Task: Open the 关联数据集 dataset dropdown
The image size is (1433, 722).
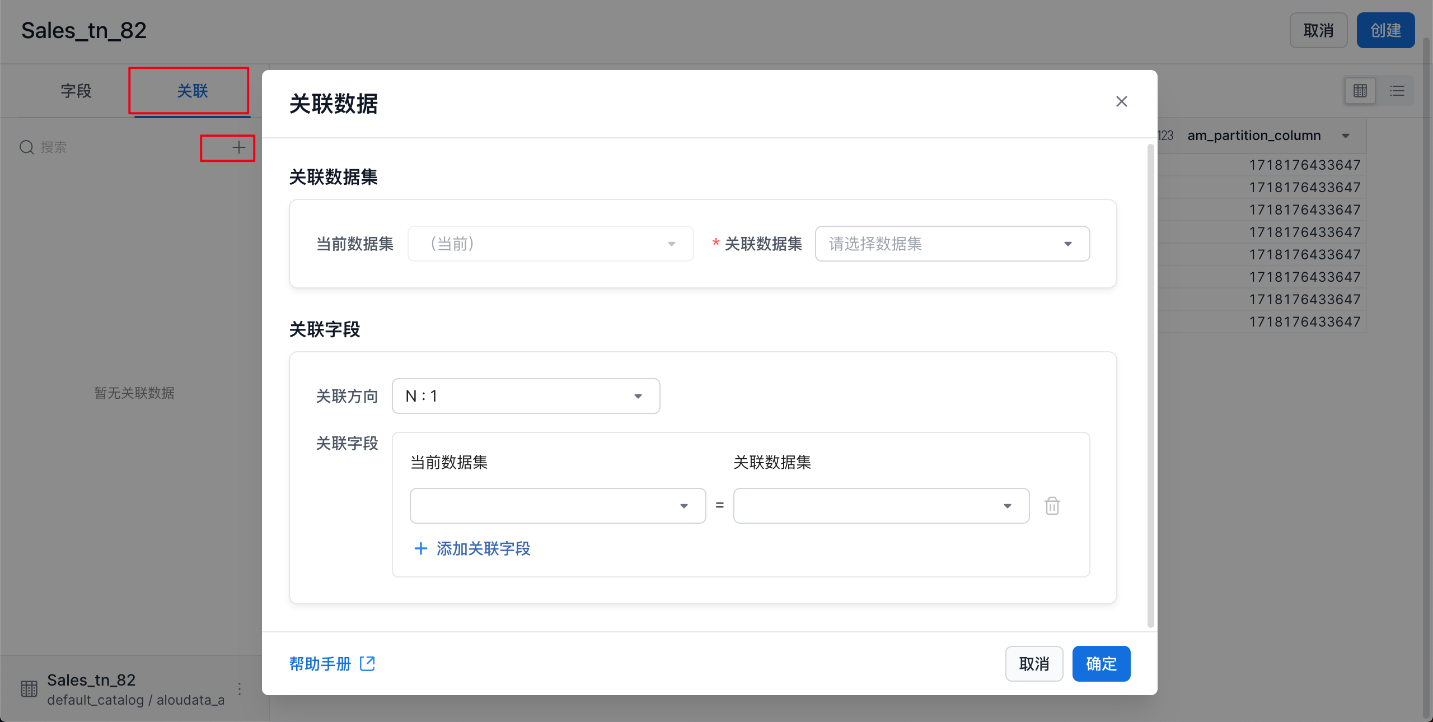Action: [952, 244]
